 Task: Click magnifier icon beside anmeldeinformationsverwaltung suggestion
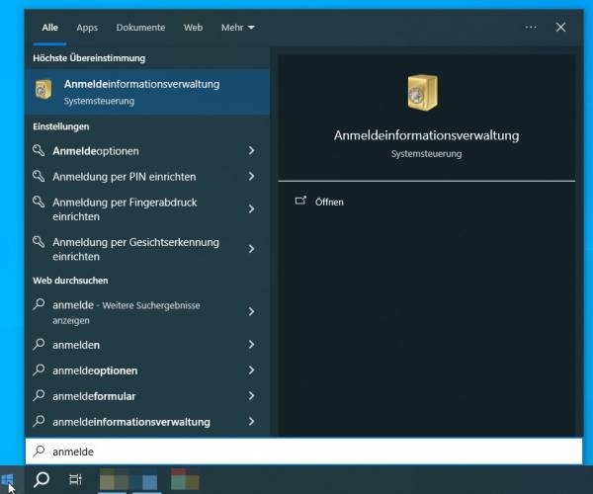click(39, 422)
